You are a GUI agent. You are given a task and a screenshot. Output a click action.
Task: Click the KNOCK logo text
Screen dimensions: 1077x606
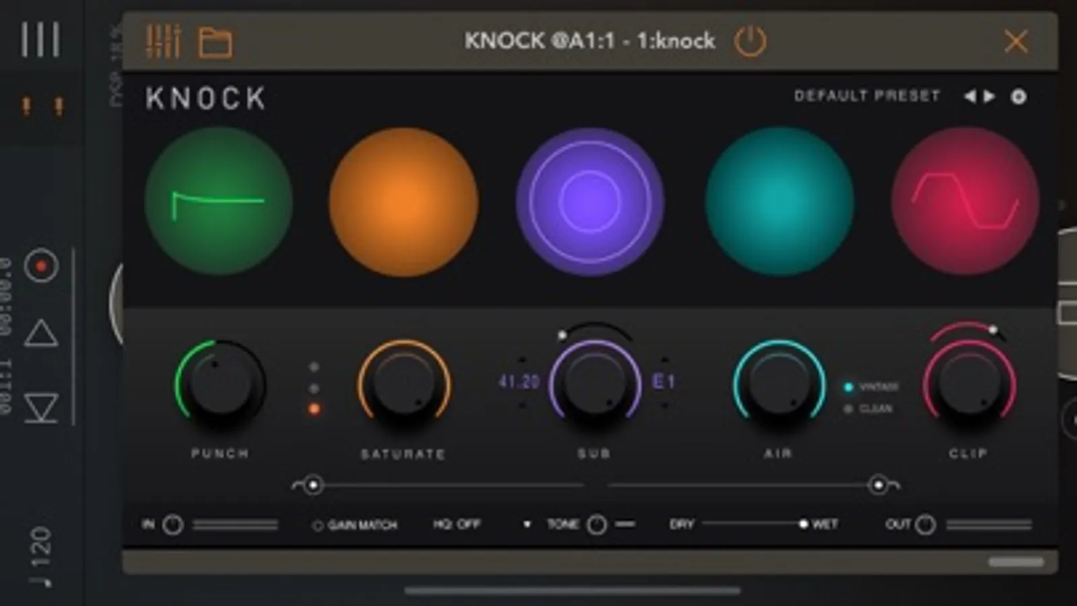(205, 98)
